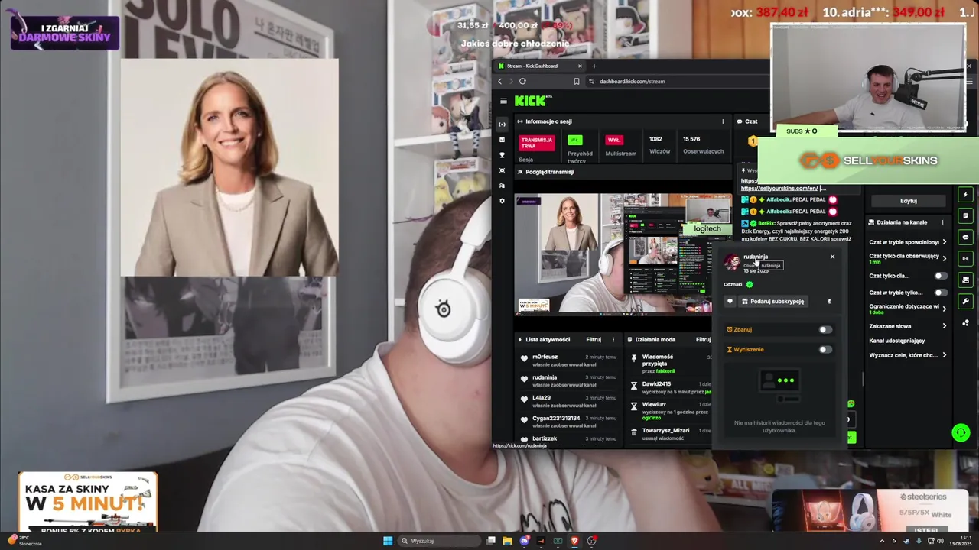This screenshot has height=550, width=979.
Task: Select Dawid2415 mod action entry
Action: [x=670, y=387]
